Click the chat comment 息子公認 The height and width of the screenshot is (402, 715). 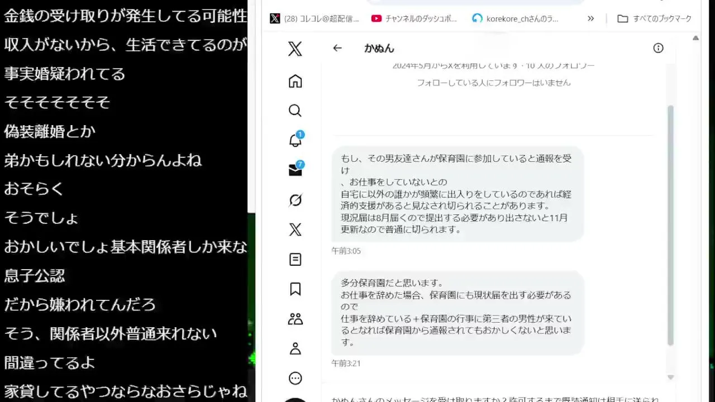[35, 275]
